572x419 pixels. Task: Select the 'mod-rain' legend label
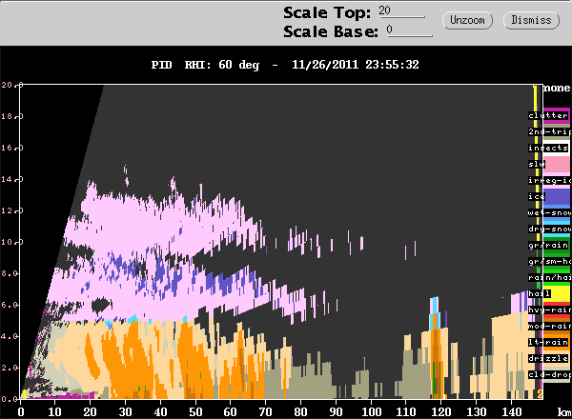coord(550,326)
